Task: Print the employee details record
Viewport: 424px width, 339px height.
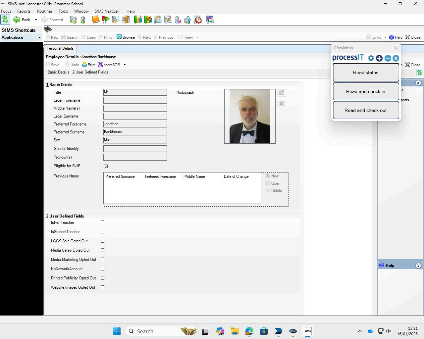Action: [89, 65]
